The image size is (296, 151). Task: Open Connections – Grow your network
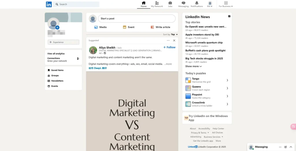[x=57, y=59]
